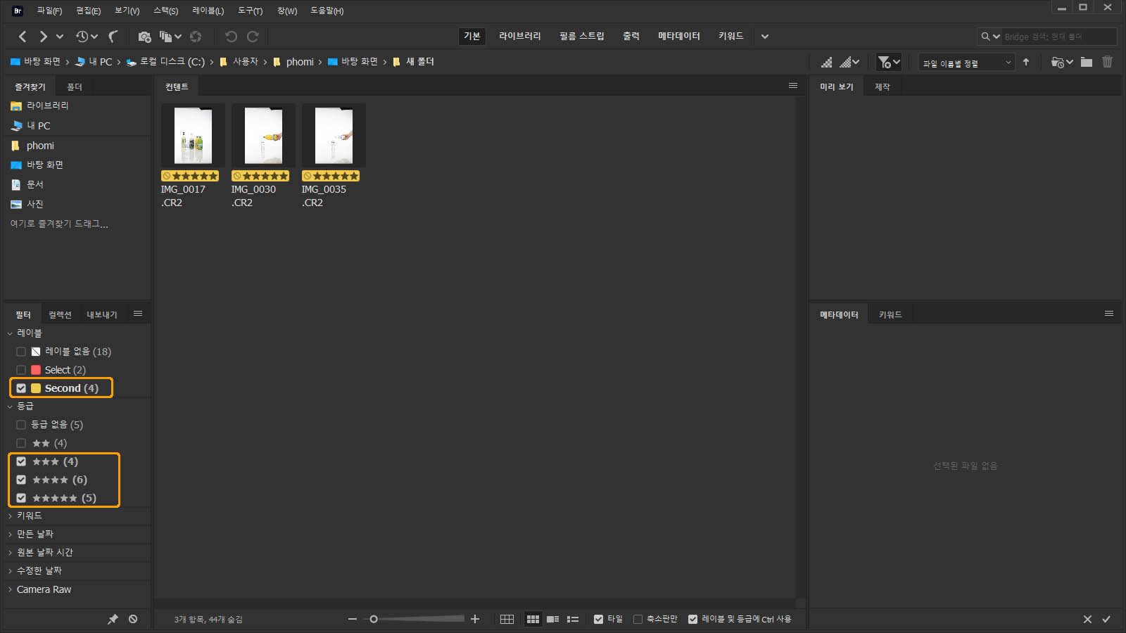
Task: Create a new folder icon
Action: tap(1087, 62)
